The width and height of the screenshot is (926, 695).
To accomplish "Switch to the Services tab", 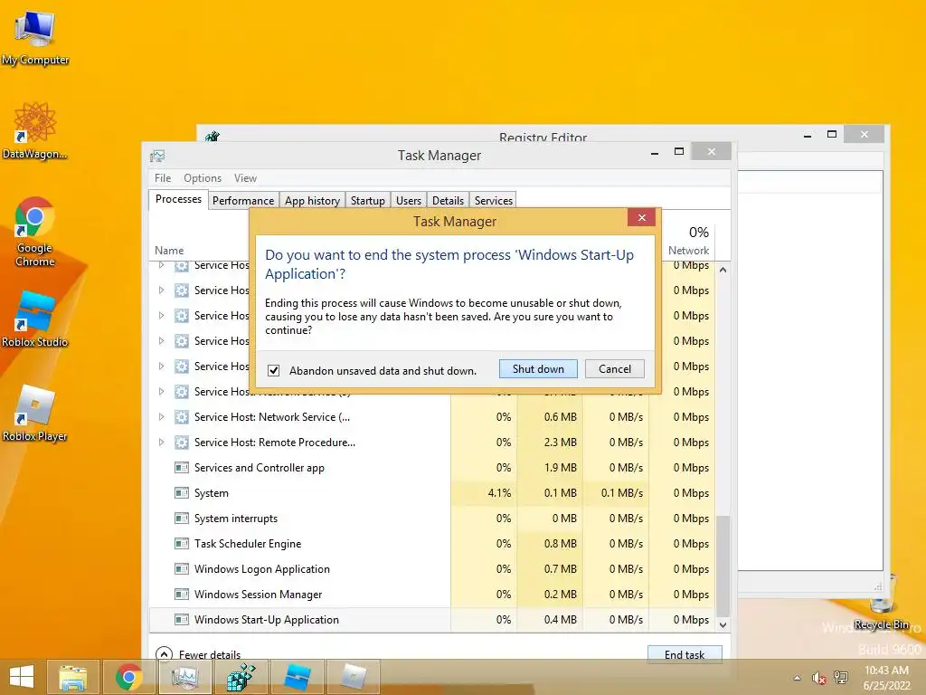I will [x=494, y=200].
